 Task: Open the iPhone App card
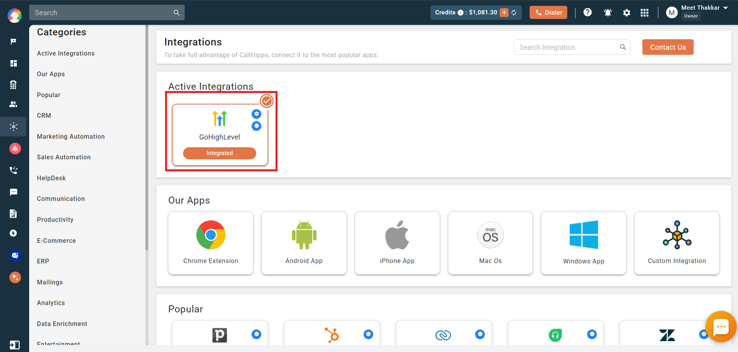click(397, 243)
